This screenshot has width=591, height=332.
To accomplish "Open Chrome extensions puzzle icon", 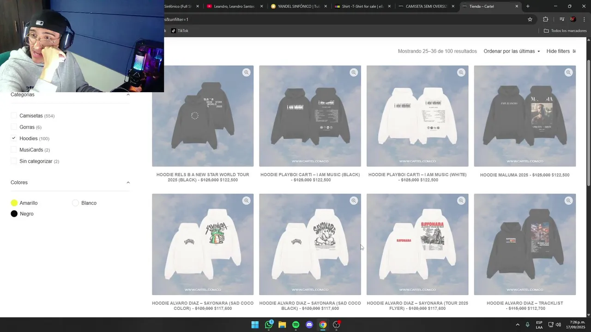I will click(546, 19).
